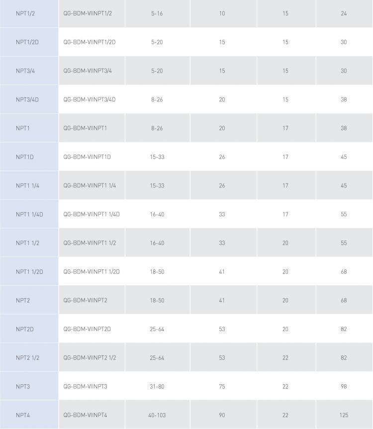
Task: Click the NPT1 1/4D row label
Action: click(29, 214)
